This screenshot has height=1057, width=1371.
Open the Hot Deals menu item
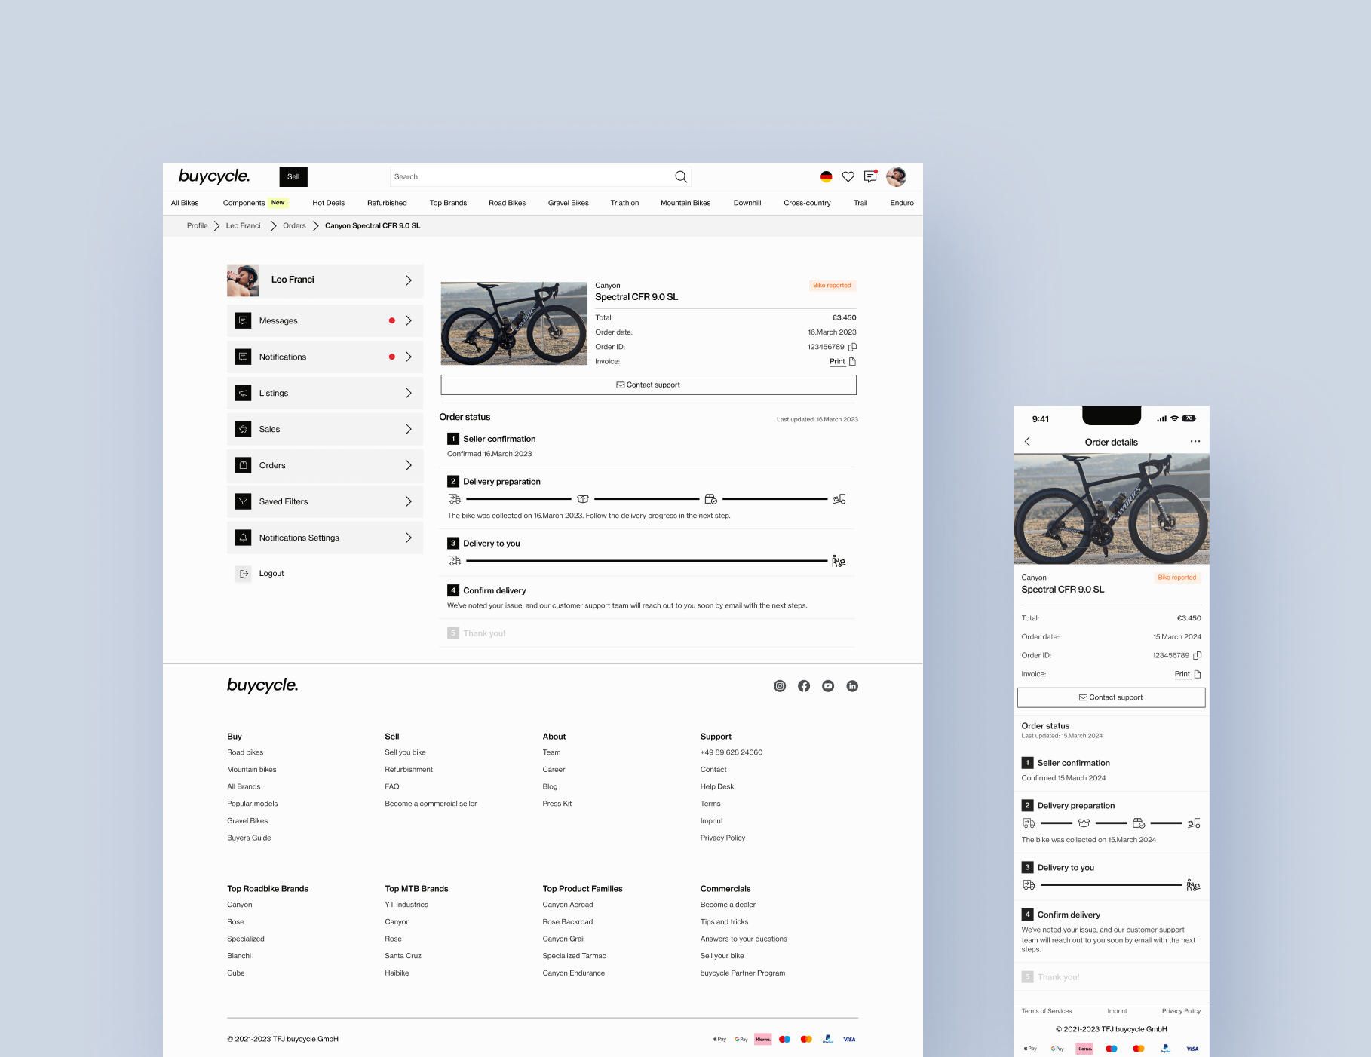pyautogui.click(x=329, y=203)
